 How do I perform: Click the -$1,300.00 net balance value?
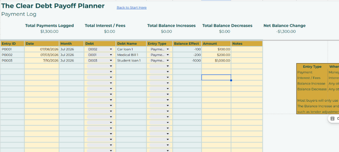click(x=286, y=32)
